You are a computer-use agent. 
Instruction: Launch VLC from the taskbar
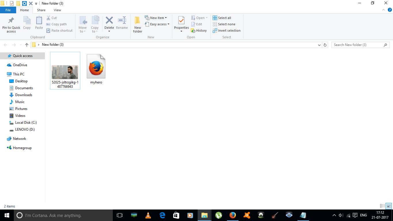148,215
